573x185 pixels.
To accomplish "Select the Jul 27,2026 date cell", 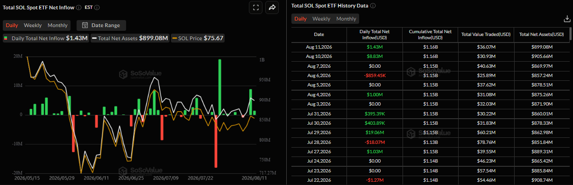I will click(x=319, y=151).
